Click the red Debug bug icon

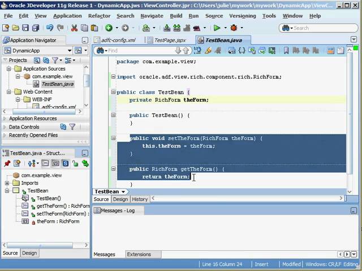tap(234, 28)
